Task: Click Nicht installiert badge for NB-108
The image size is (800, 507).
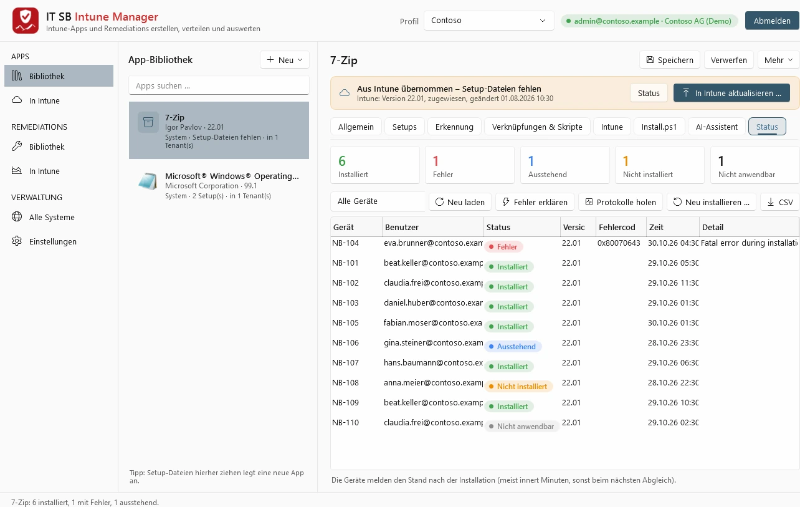Action: click(x=519, y=387)
